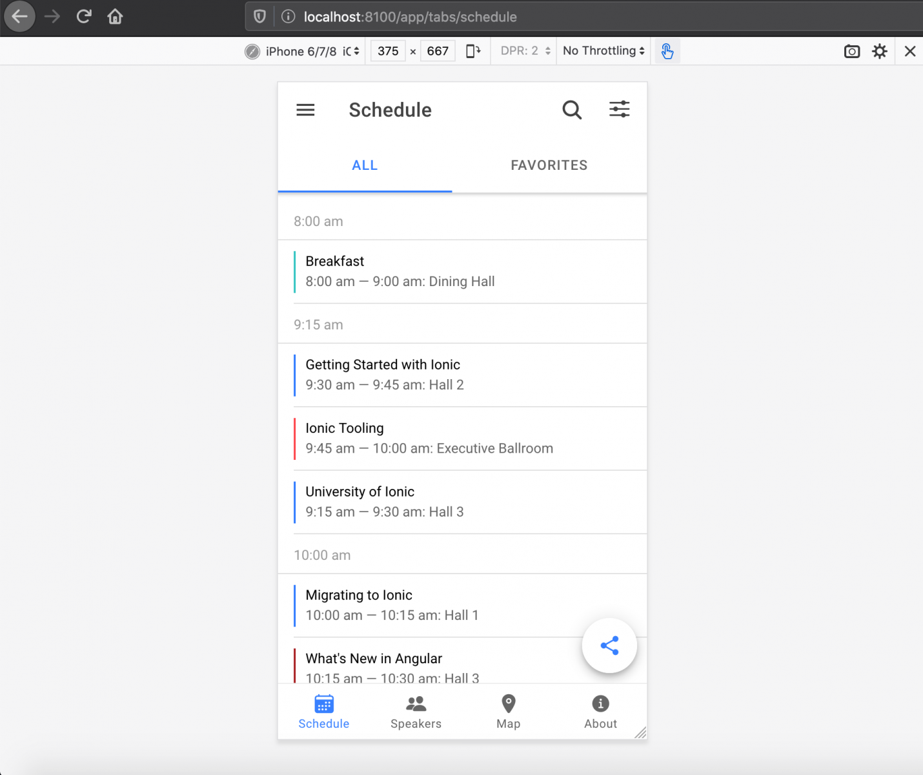923x775 pixels.
Task: Go to the Speakers tab
Action: coord(416,712)
